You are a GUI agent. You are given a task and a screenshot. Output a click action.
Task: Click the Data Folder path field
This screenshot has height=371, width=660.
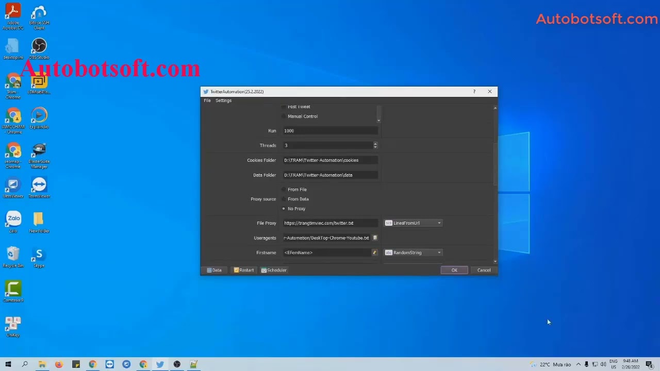point(330,175)
